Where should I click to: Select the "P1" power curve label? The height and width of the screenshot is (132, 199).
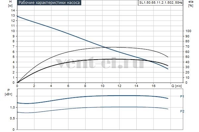pos(182,97)
